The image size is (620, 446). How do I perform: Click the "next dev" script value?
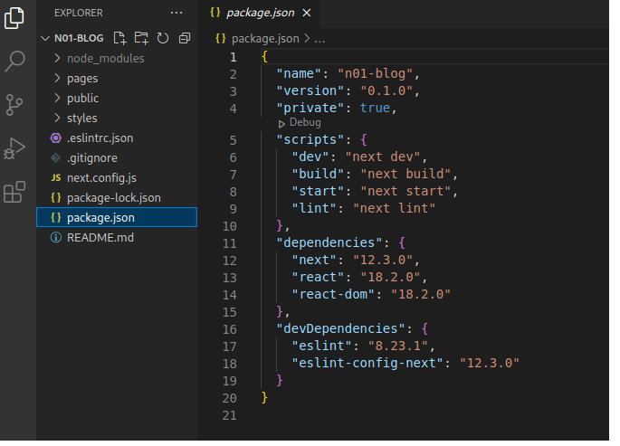tap(383, 157)
